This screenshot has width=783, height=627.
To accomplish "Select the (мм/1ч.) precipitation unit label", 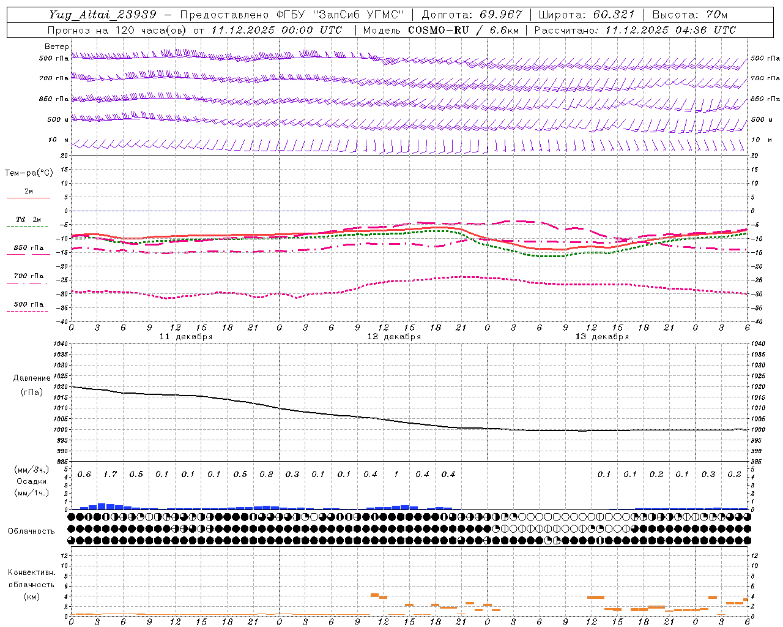I will click(32, 493).
